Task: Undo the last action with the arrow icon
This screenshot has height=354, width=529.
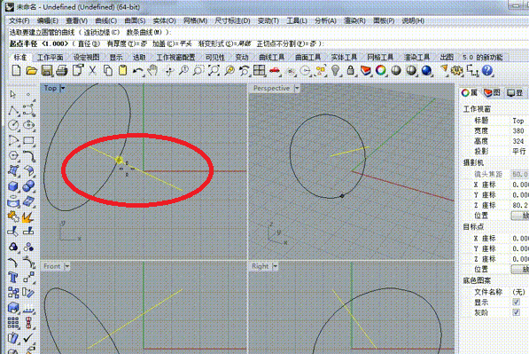Action: pos(138,71)
